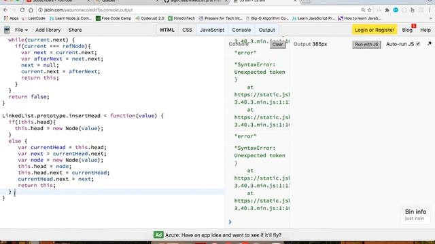Open the How to learn JavaS... bookmark
Image resolution: width=435 pixels, height=244 pixels.
[x=360, y=18]
